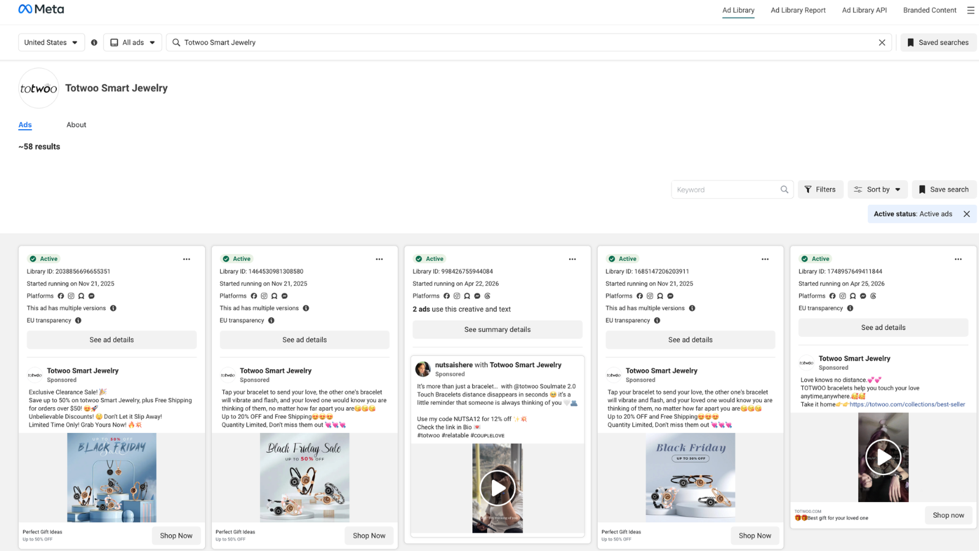The image size is (979, 551).
Task: Click Shop now on Best gift ad
Action: point(948,515)
